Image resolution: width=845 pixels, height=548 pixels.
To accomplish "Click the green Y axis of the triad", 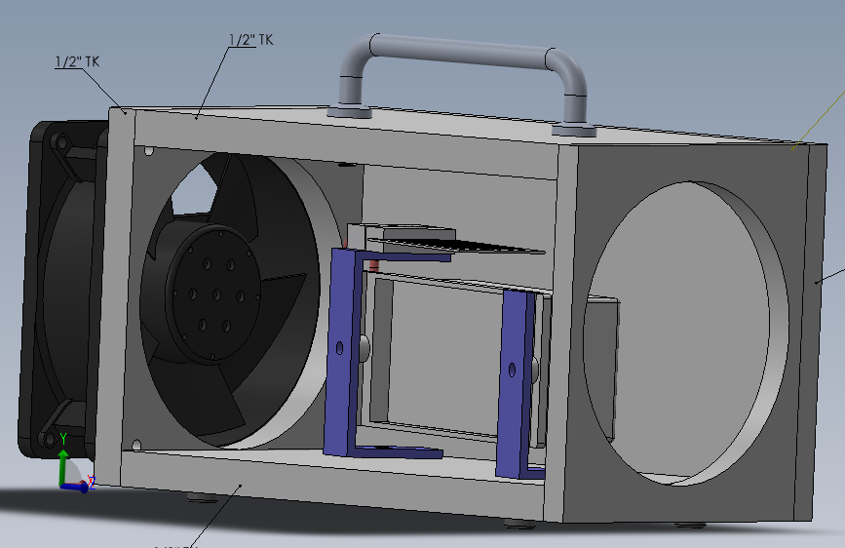I will (x=63, y=466).
